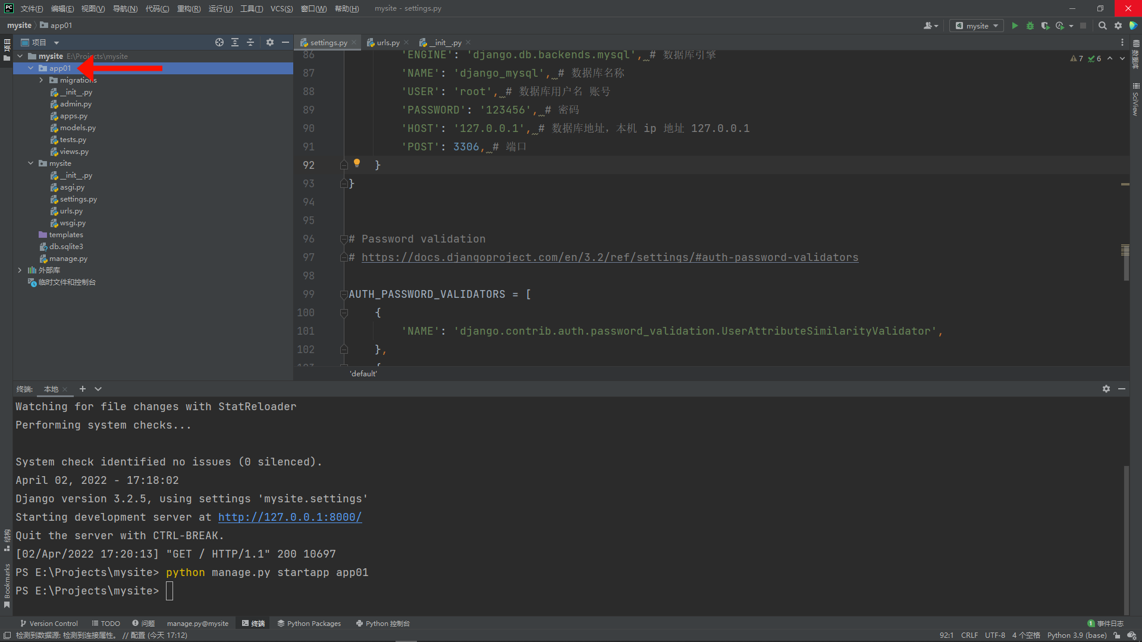The height and width of the screenshot is (642, 1142).
Task: Open models.py in the project tree
Action: point(77,128)
